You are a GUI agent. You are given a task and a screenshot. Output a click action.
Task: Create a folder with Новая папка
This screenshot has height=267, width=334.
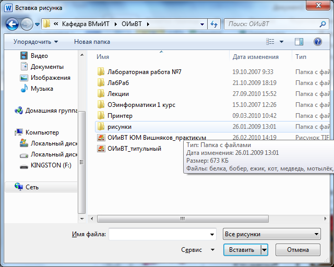click(92, 42)
